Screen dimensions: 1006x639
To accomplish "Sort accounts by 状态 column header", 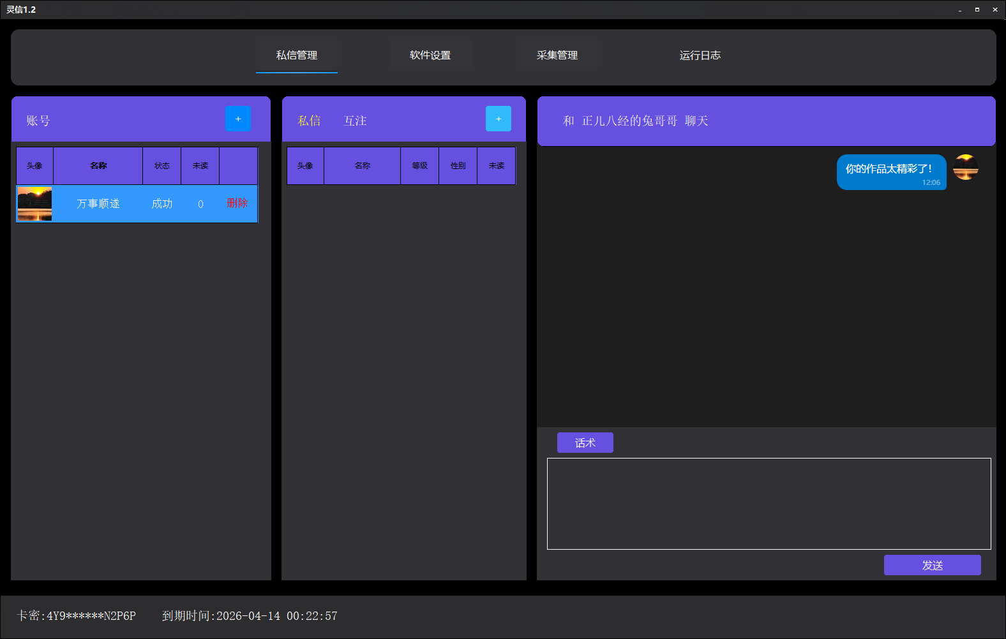I will coord(162,166).
